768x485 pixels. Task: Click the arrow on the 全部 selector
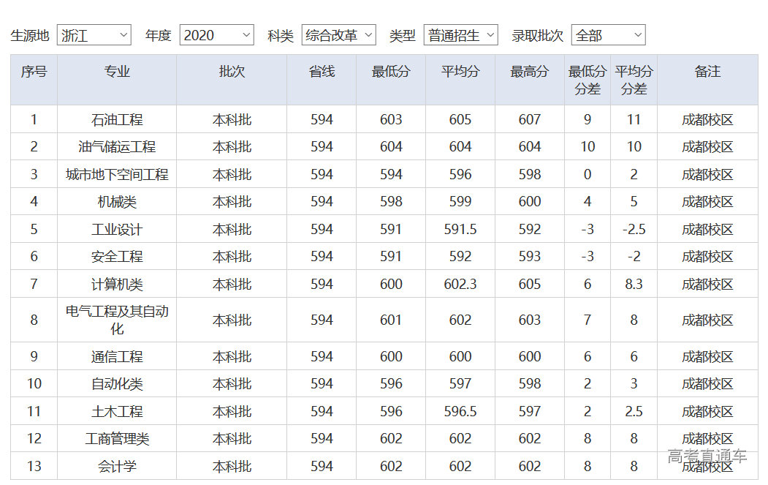click(x=638, y=34)
